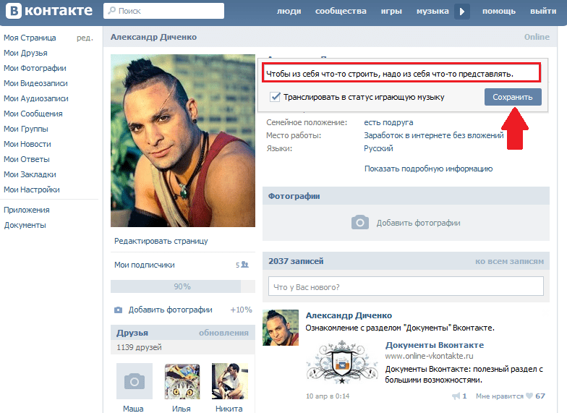Open the сообщества header menu

point(341,12)
